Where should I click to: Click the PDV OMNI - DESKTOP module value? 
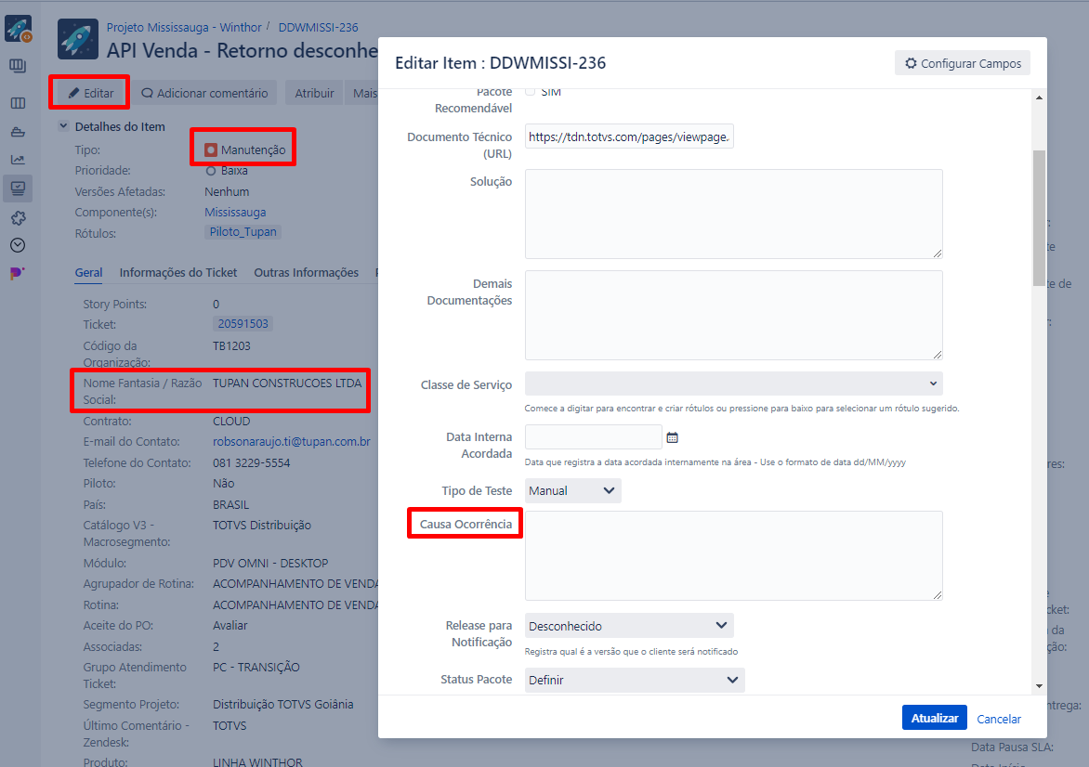(270, 563)
